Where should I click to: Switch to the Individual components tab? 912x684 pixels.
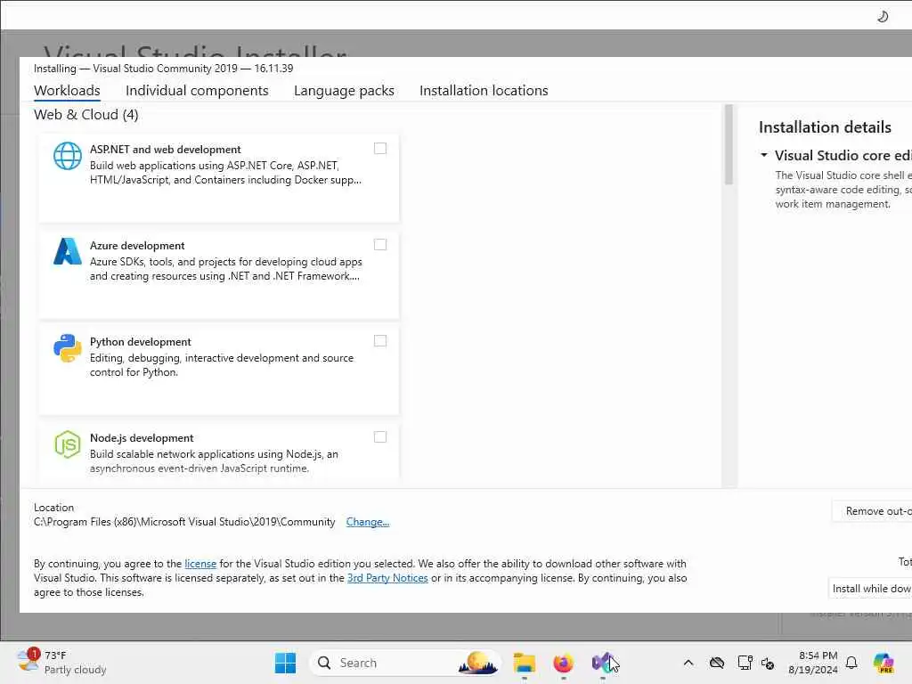point(197,91)
